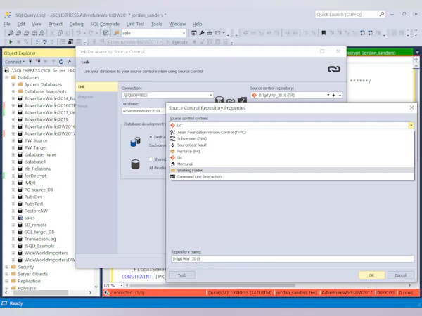Choose Mercurial from the list
The height and width of the screenshot is (316, 422).
pyautogui.click(x=292, y=164)
